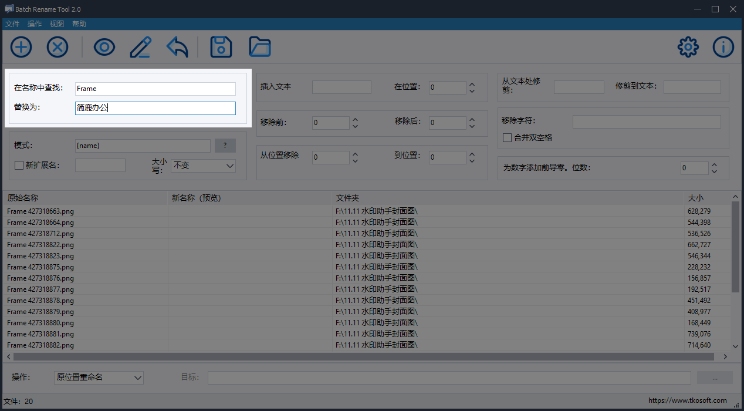Increase 从位置移除 value with up arrow
Screen dimensions: 744x411
(x=355, y=154)
